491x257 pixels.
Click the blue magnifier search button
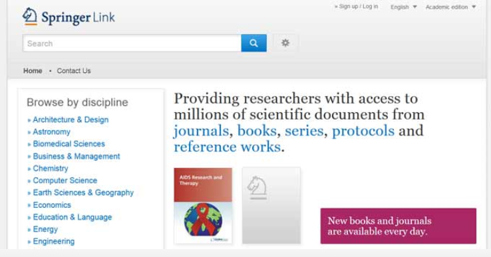tap(253, 43)
